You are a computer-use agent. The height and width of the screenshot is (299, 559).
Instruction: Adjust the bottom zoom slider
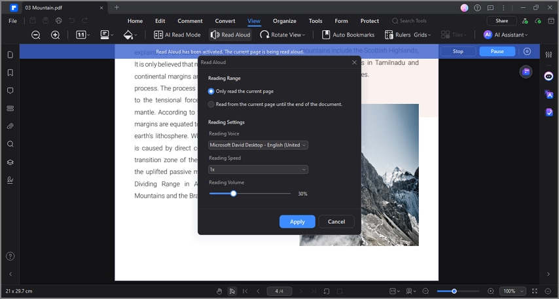454,291
